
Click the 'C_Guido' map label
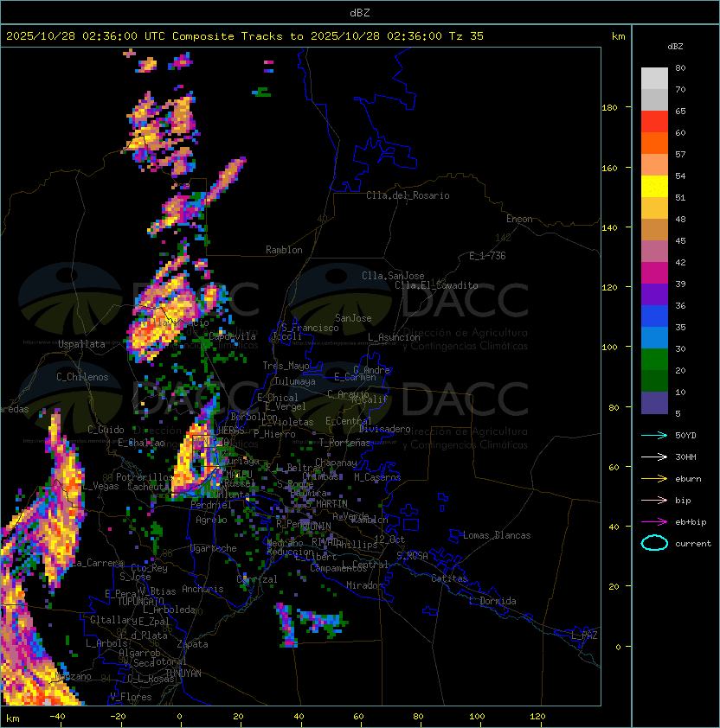(106, 430)
